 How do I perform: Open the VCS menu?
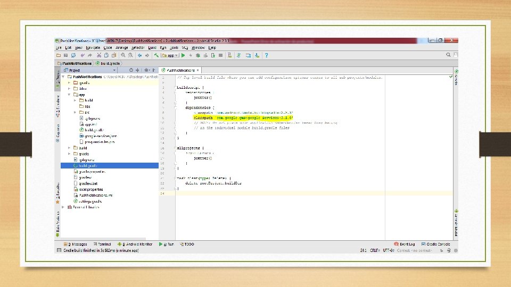click(185, 47)
